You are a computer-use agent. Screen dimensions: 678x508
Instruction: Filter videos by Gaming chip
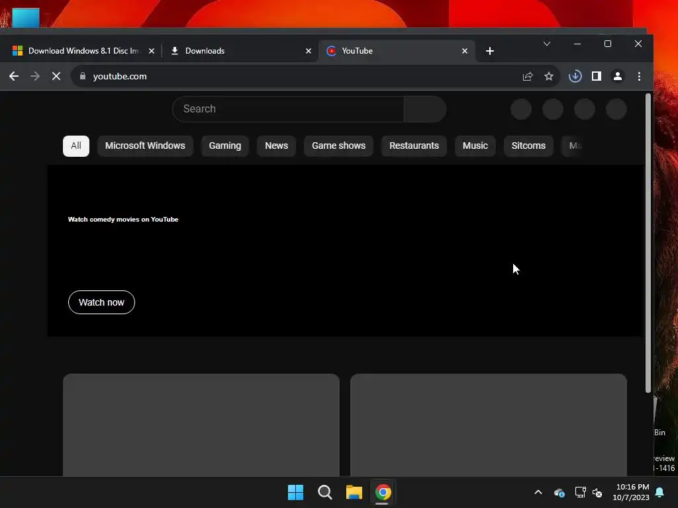(225, 146)
